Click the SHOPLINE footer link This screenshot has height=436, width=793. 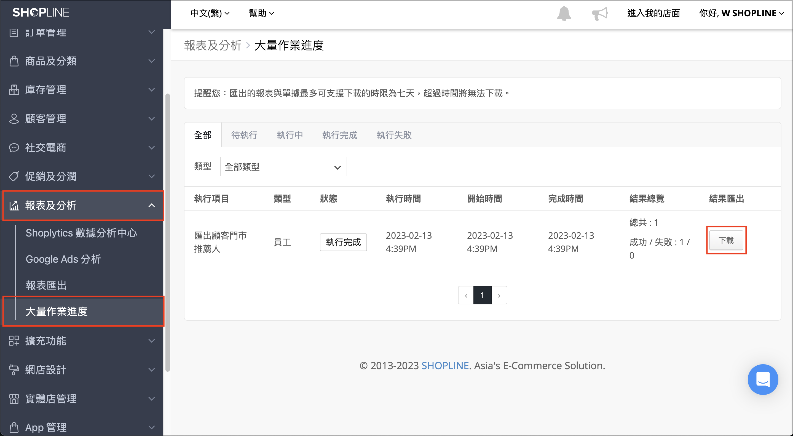coord(445,366)
